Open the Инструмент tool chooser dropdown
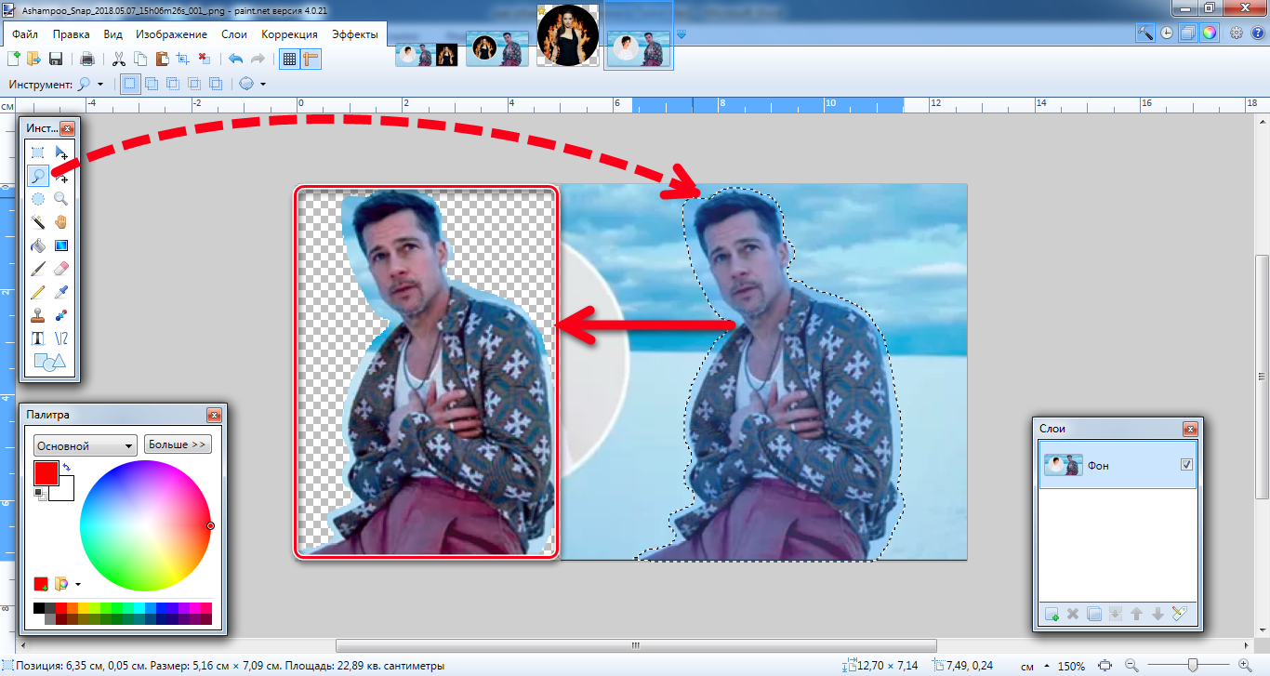This screenshot has width=1270, height=676. [x=90, y=85]
